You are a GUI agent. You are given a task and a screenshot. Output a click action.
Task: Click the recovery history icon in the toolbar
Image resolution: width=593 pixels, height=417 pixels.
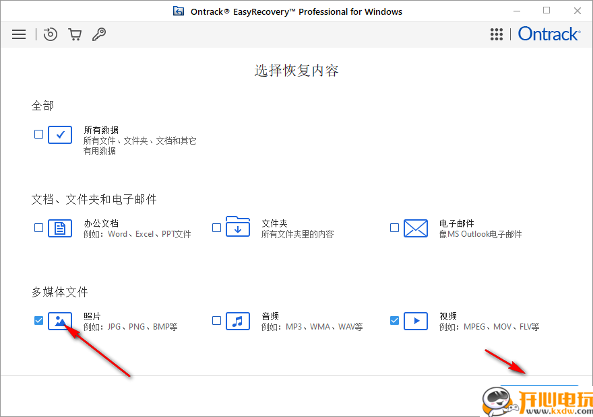pos(50,34)
